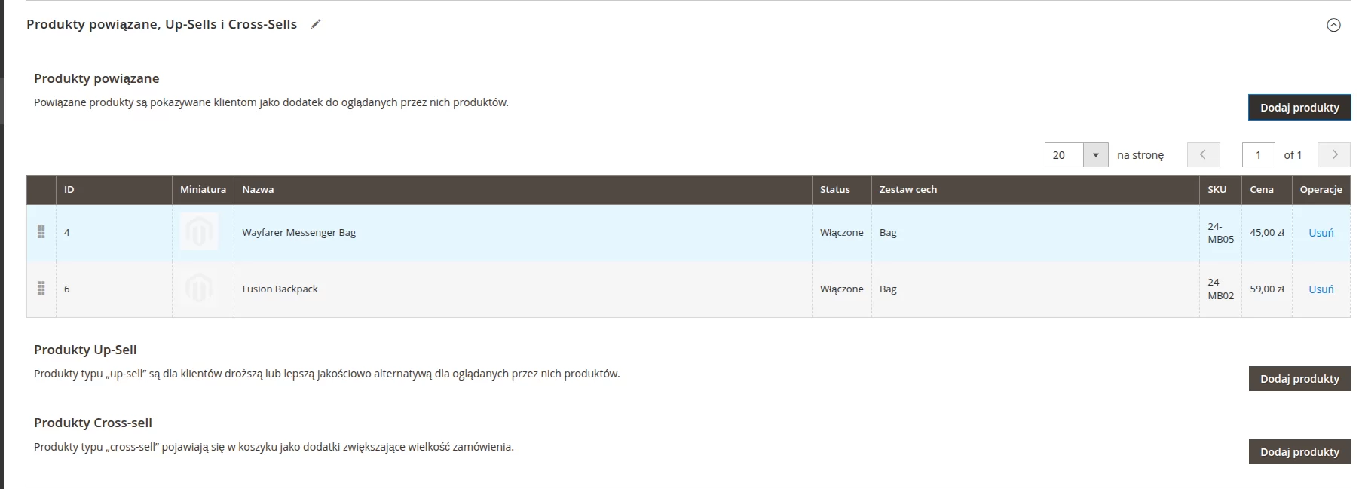Click the current page number field
This screenshot has height=489, width=1362.
tap(1258, 155)
